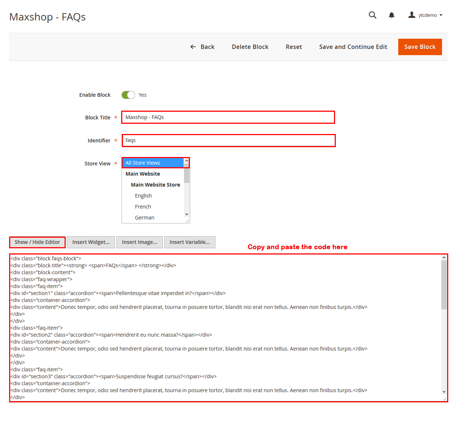Click Store View list scroll up arrow
This screenshot has height=421, width=457.
pyautogui.click(x=187, y=161)
